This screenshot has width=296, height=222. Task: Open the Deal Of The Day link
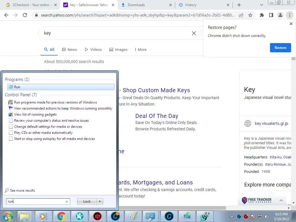coord(157,116)
